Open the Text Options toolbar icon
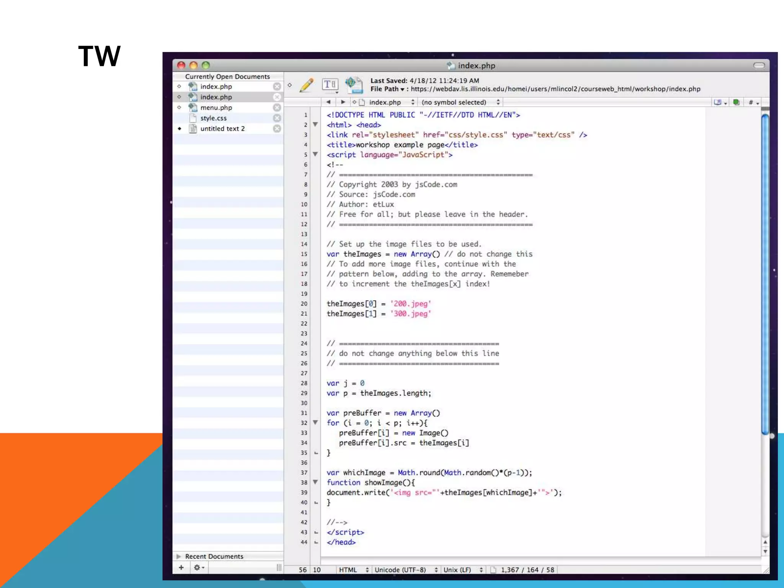The height and width of the screenshot is (588, 784). (330, 85)
